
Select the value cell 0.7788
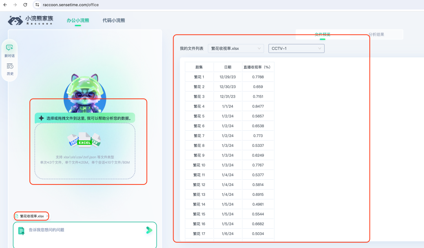pos(258,77)
